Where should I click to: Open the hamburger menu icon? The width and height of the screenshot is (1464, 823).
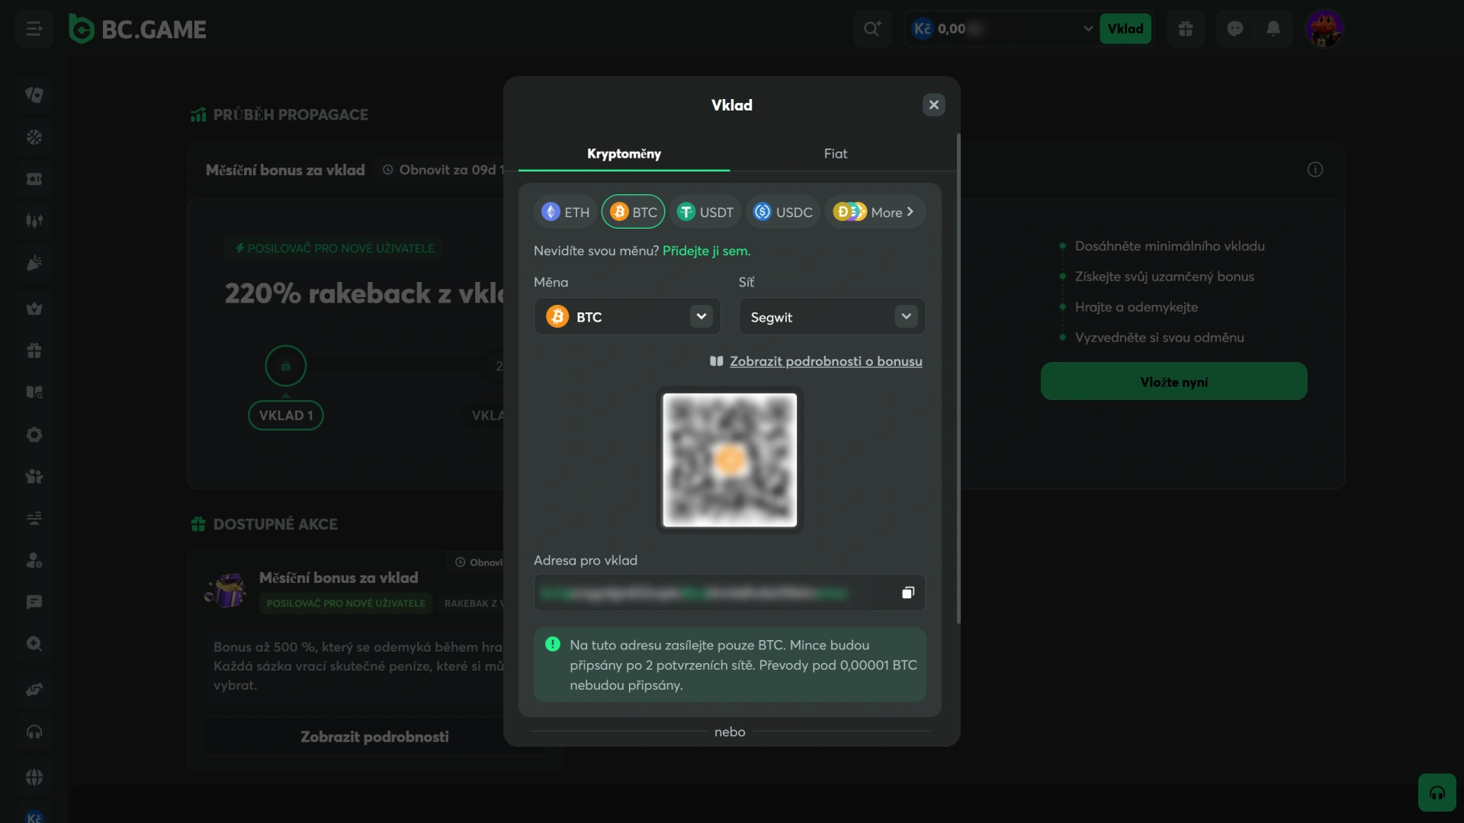pos(34,29)
